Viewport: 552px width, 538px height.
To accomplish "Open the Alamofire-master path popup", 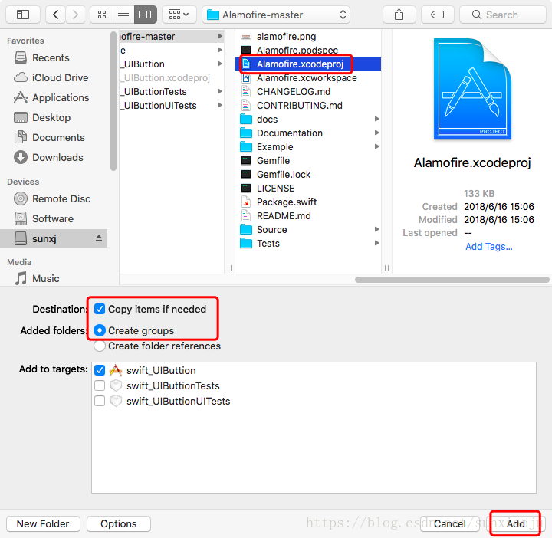I will tap(276, 15).
